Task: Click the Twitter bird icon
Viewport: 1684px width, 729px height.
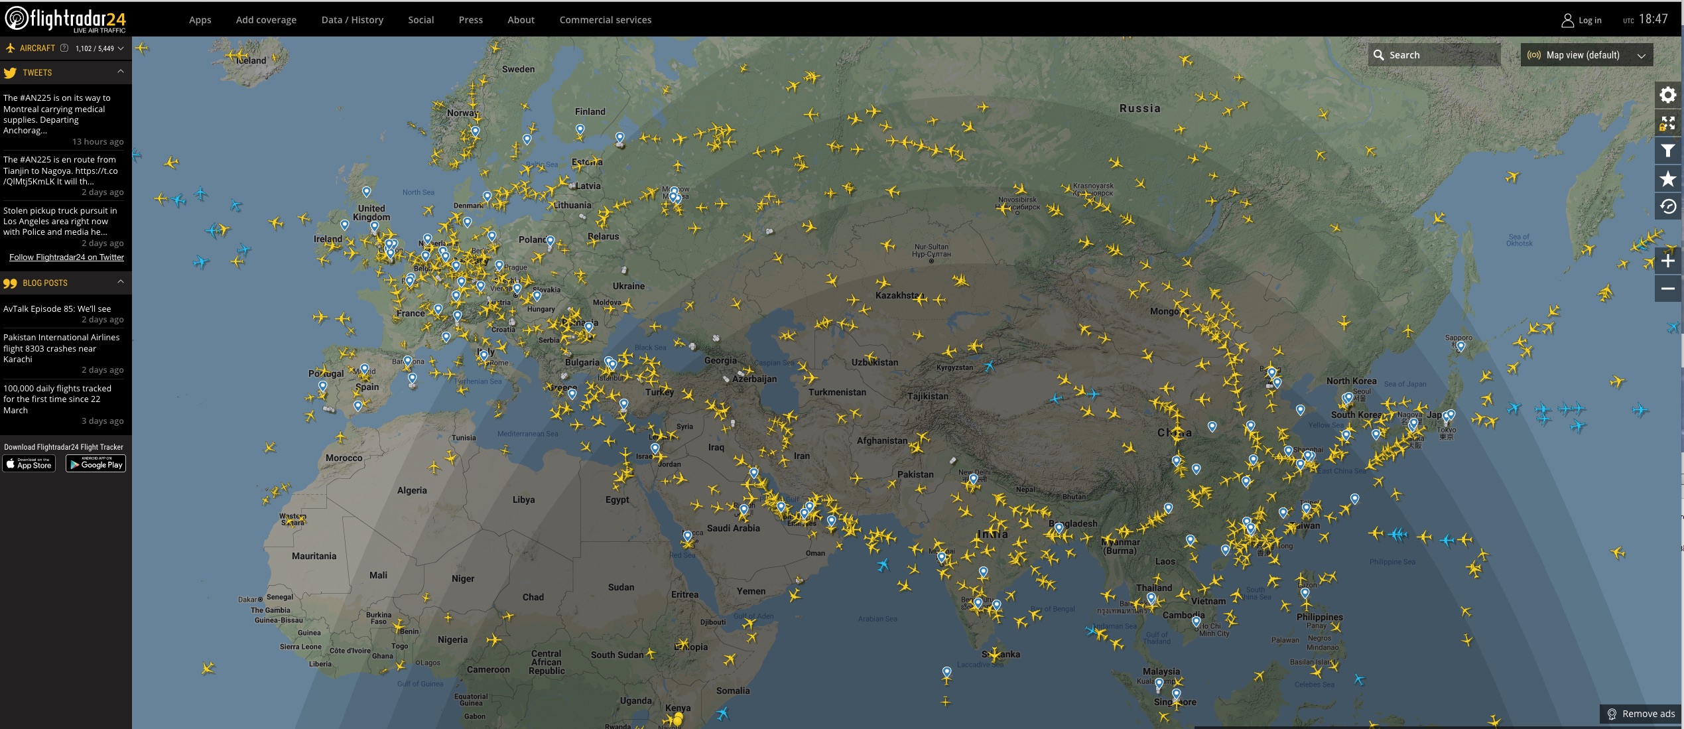Action: click(10, 73)
